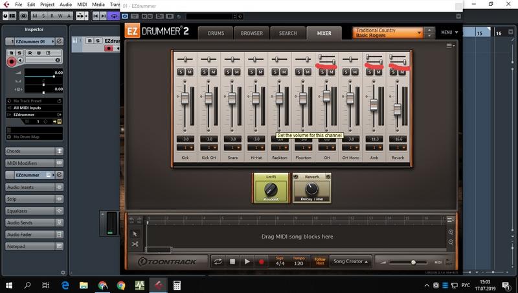
Task: Start playback in EZdrummer transport
Action: 247,262
